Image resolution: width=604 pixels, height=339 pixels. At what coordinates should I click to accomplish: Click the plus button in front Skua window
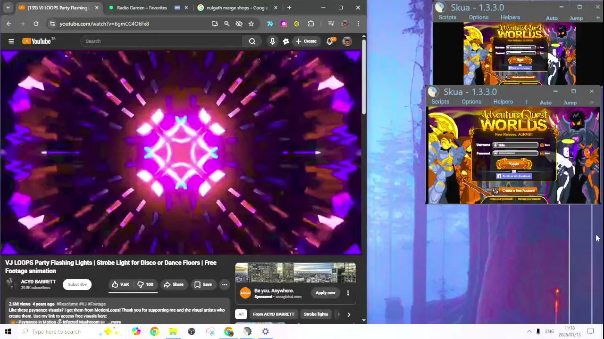[x=592, y=102]
